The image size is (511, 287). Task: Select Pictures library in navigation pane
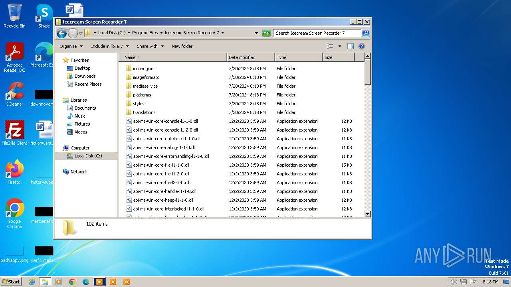click(x=82, y=124)
